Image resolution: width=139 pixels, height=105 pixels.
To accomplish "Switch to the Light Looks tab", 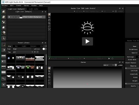I will click(34, 9).
